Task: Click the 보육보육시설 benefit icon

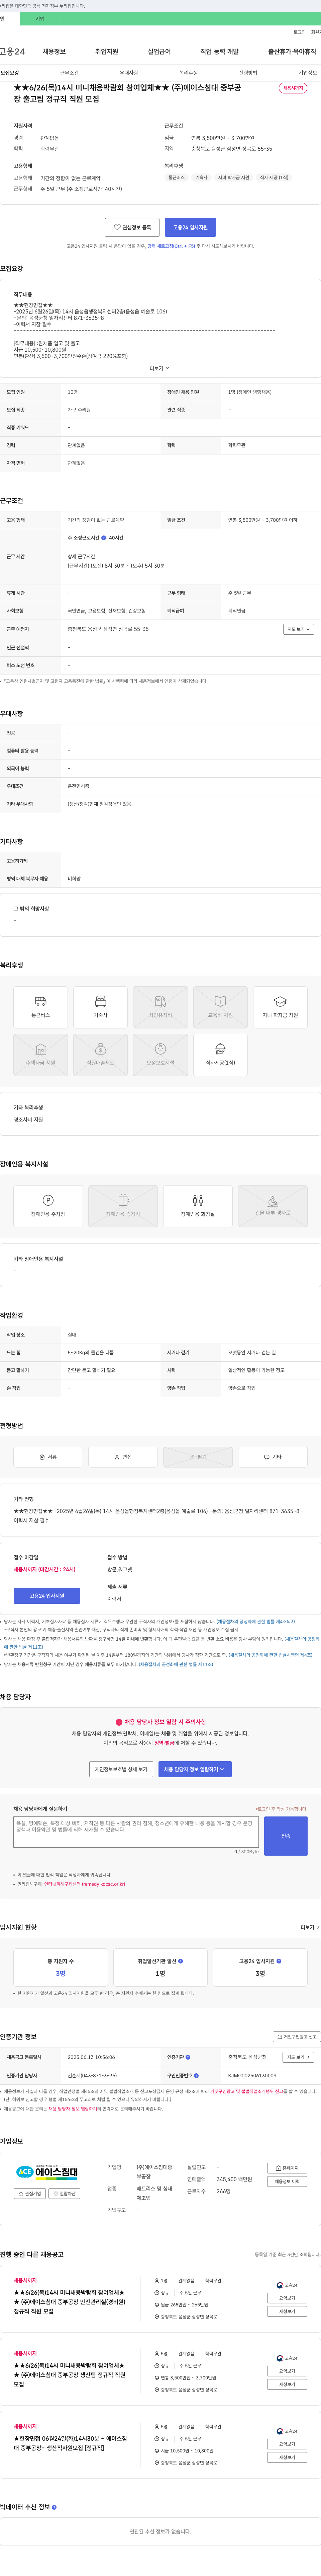Action: (160, 1055)
